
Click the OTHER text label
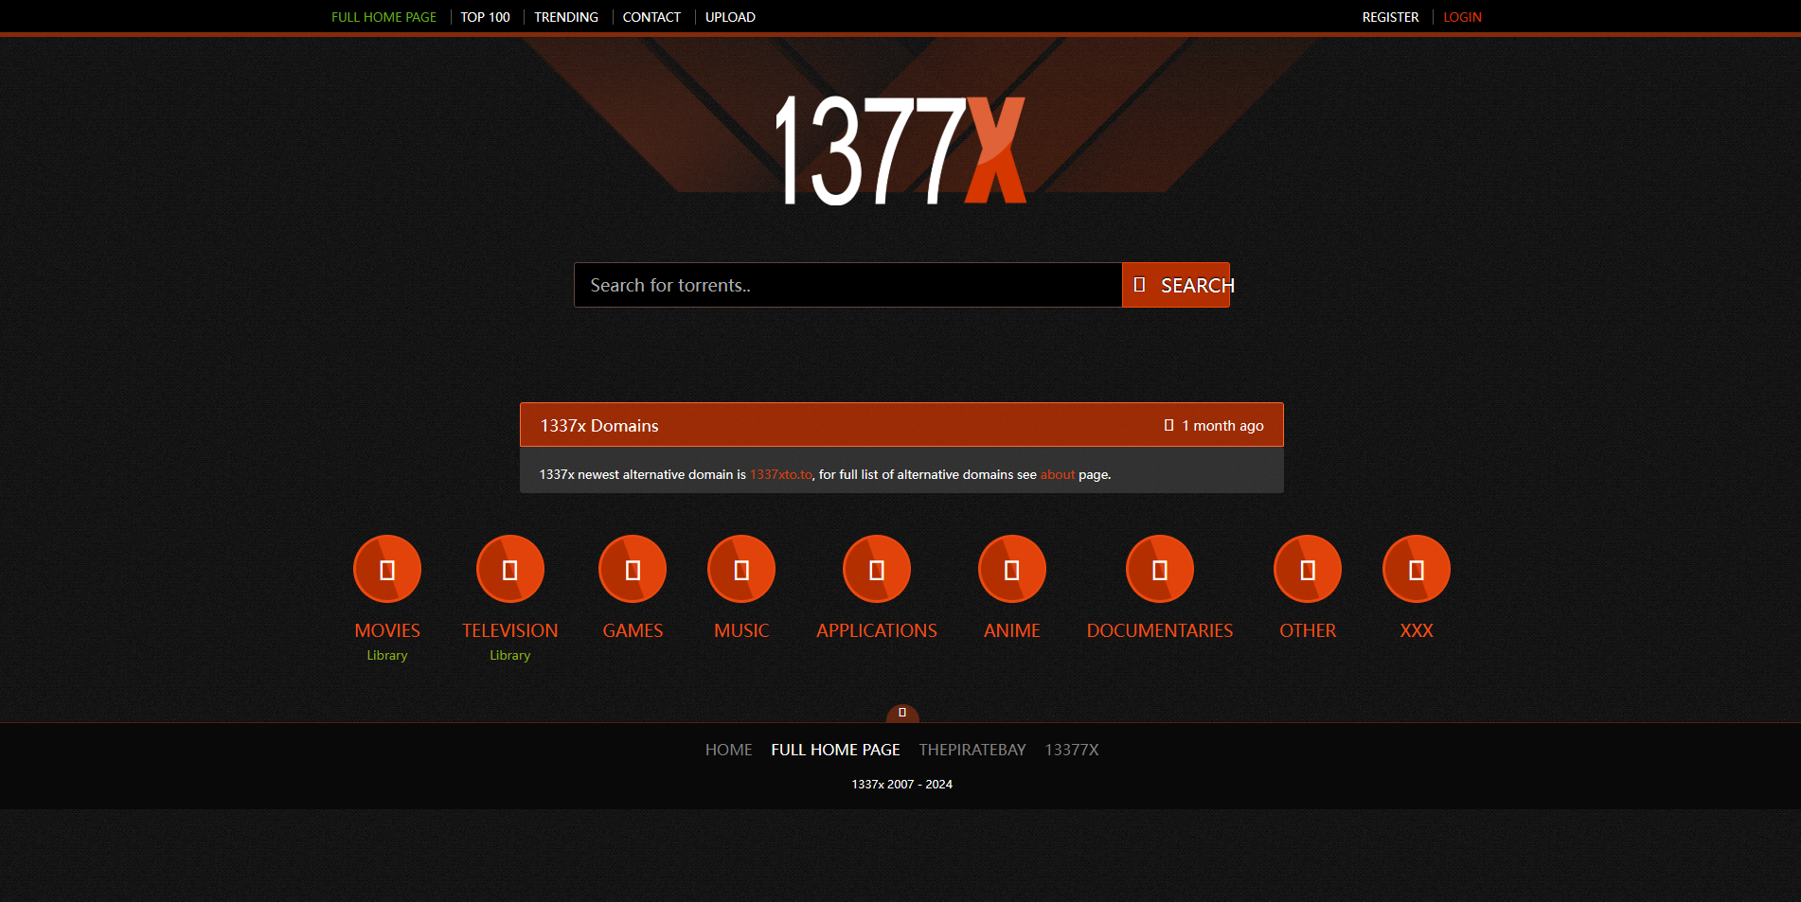(1308, 630)
